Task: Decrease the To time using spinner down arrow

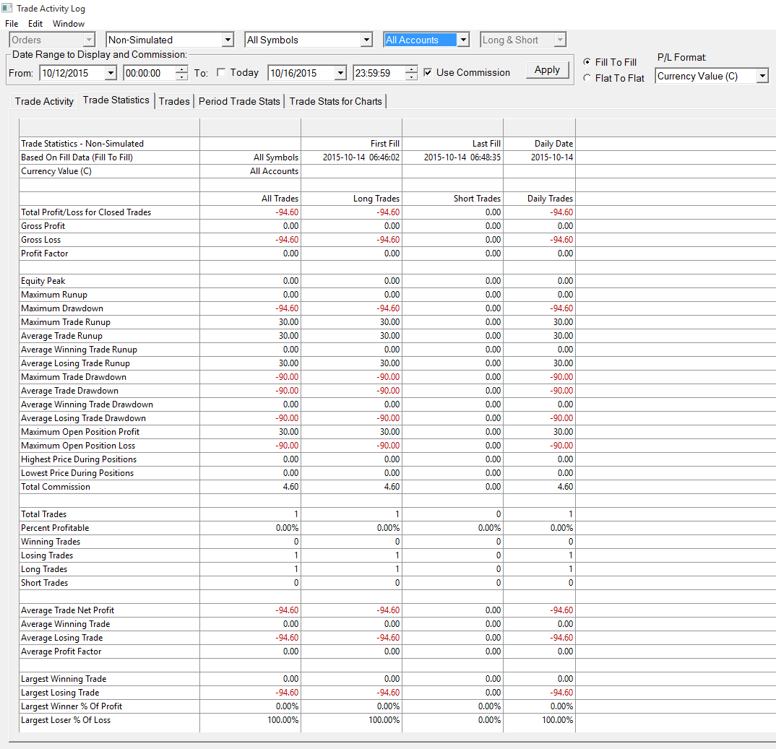Action: point(411,77)
